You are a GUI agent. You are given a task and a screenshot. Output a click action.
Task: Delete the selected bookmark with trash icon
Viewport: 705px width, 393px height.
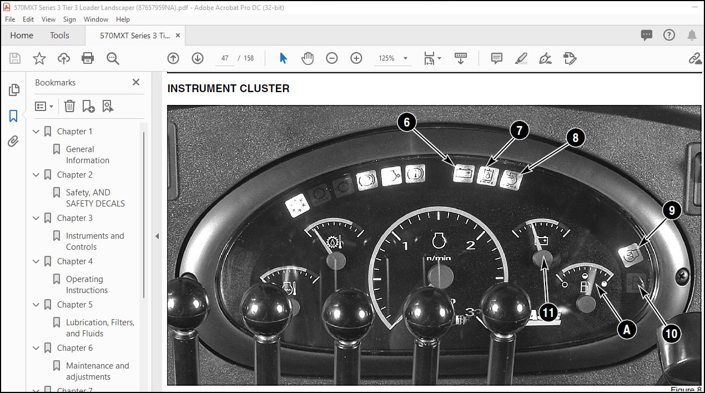pyautogui.click(x=69, y=106)
